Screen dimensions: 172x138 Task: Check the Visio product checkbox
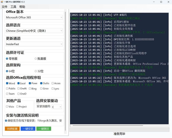point(7,106)
